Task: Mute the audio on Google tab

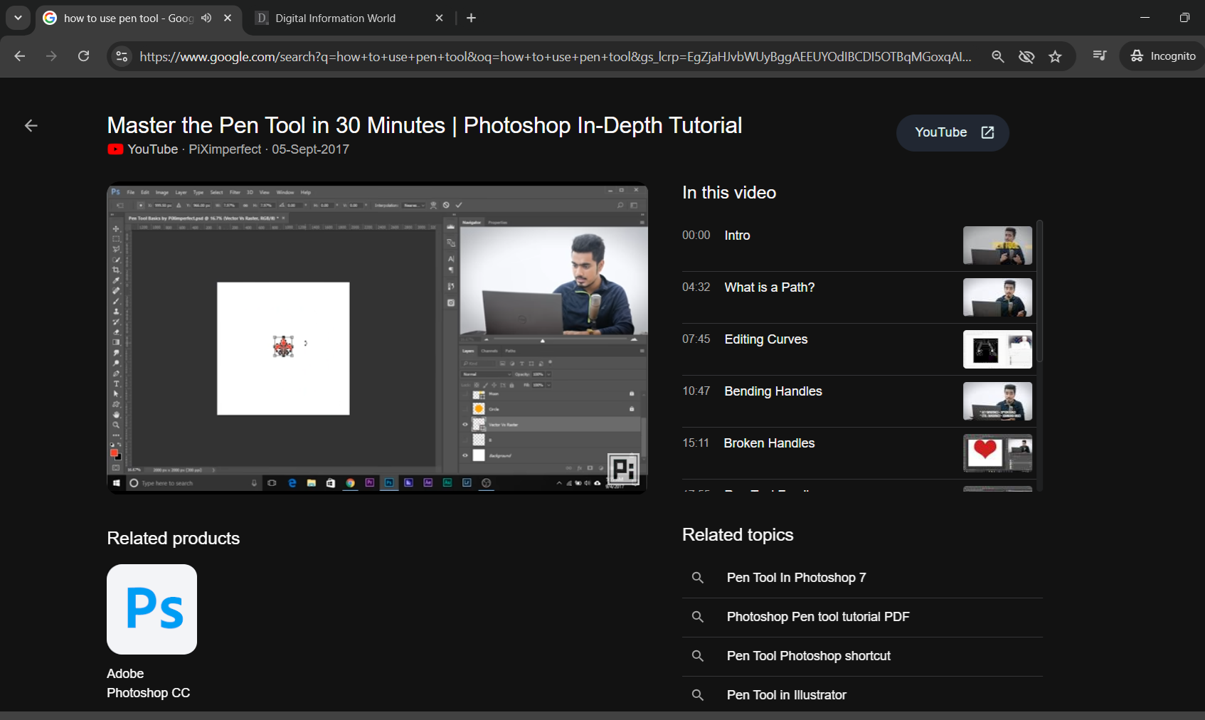Action: (206, 18)
